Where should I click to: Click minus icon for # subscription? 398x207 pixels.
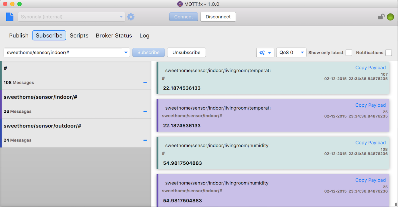pos(145,83)
